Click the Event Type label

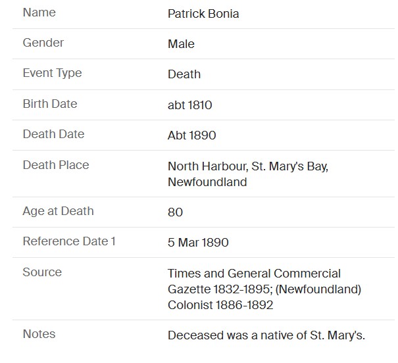point(52,73)
